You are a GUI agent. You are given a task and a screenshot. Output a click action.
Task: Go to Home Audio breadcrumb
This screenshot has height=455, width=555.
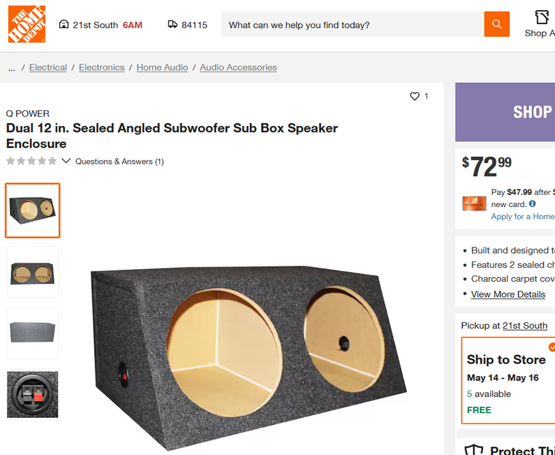click(162, 68)
